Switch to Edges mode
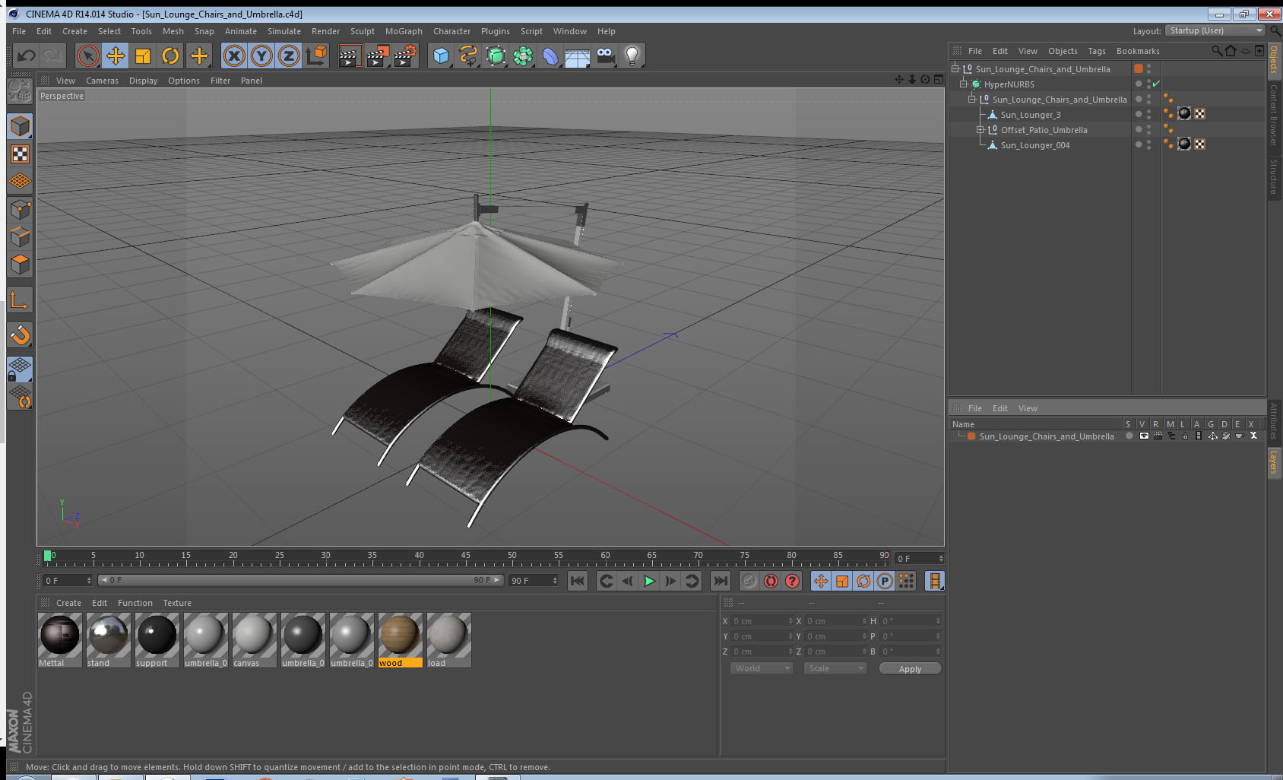This screenshot has width=1283, height=780. point(20,237)
